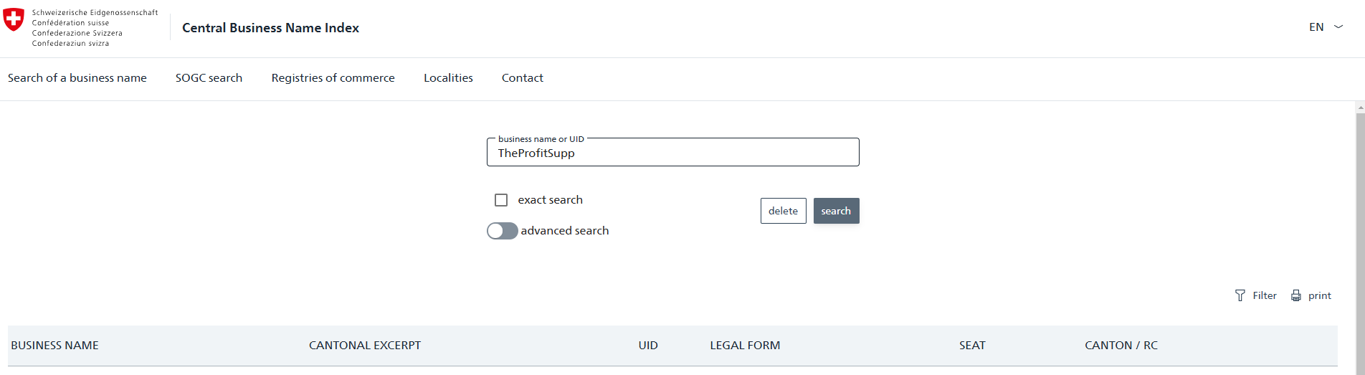The width and height of the screenshot is (1365, 375).
Task: Click the Filter funnel icon
Action: pyautogui.click(x=1240, y=295)
